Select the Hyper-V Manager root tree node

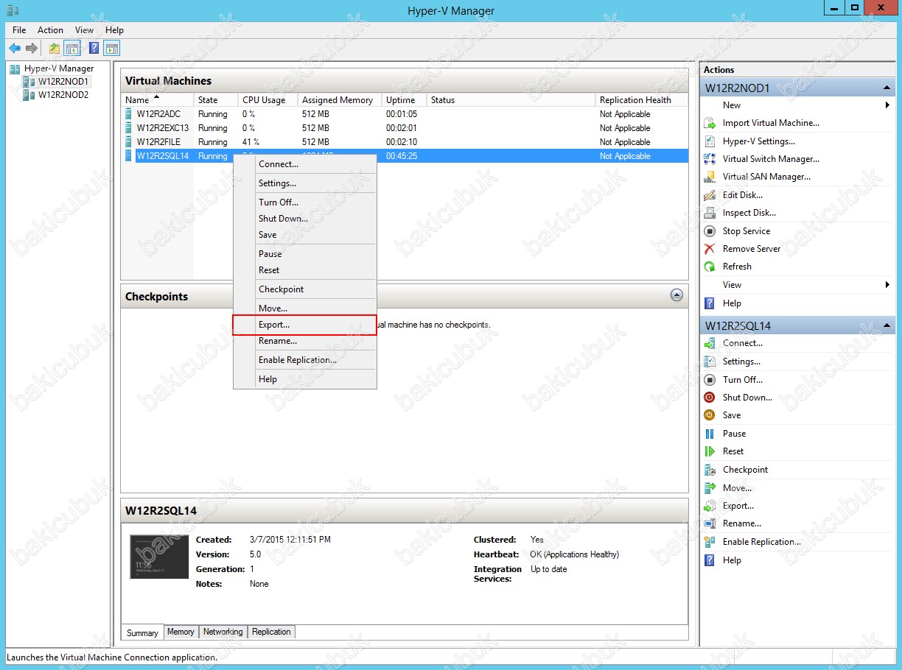coord(59,68)
